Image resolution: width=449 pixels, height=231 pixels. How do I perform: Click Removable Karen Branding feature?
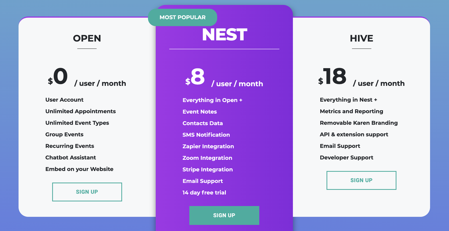pos(359,123)
